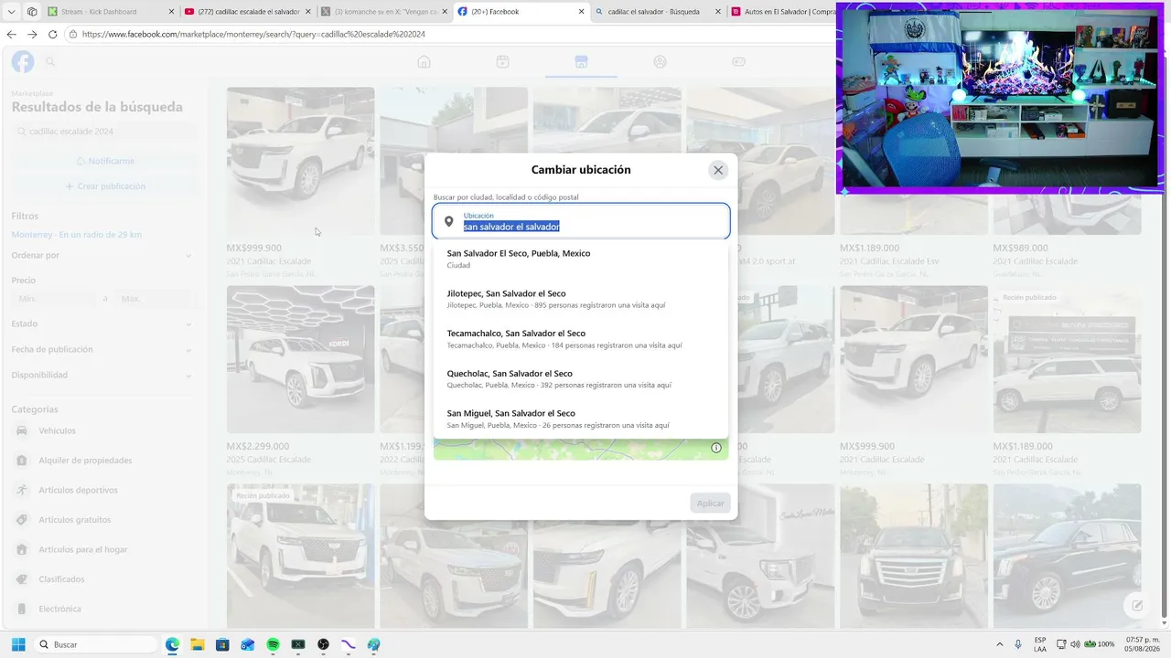Image resolution: width=1171 pixels, height=658 pixels.
Task: Open Outlook from the taskbar
Action: [x=247, y=644]
